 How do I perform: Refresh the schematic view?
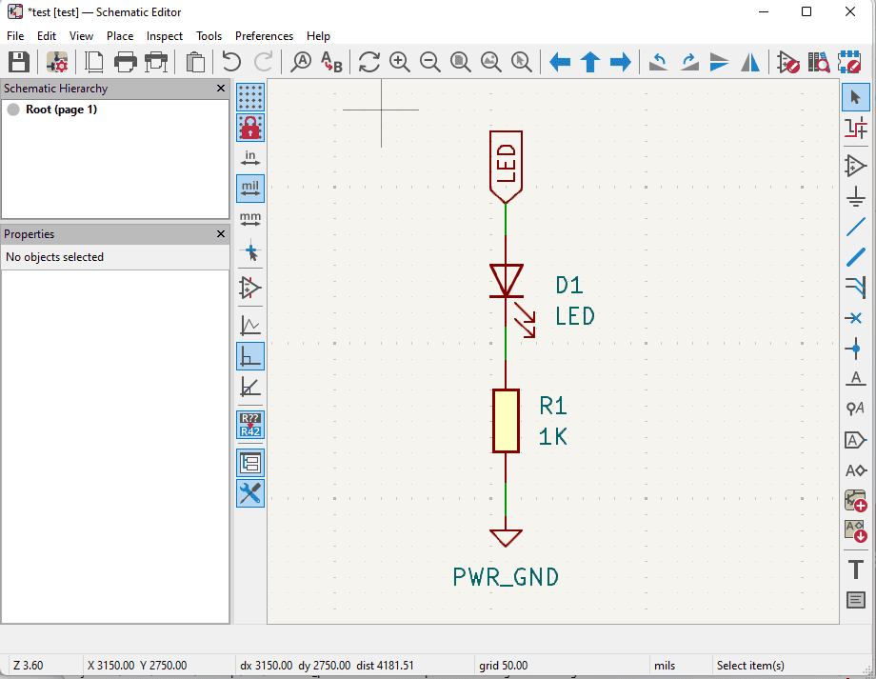pos(369,62)
